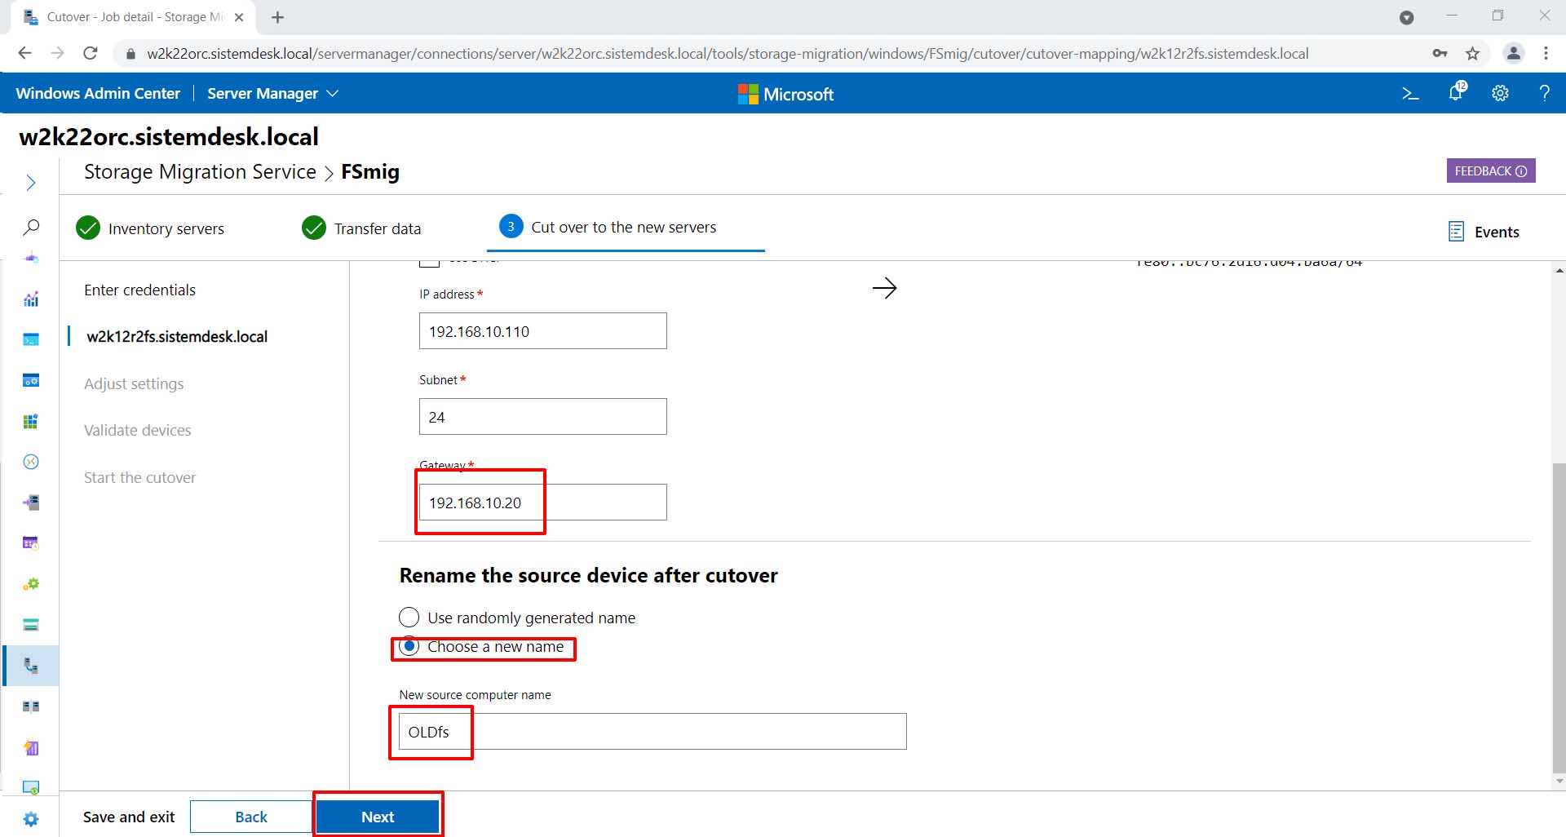Click the New source computer name field
Image resolution: width=1566 pixels, height=837 pixels.
point(652,732)
